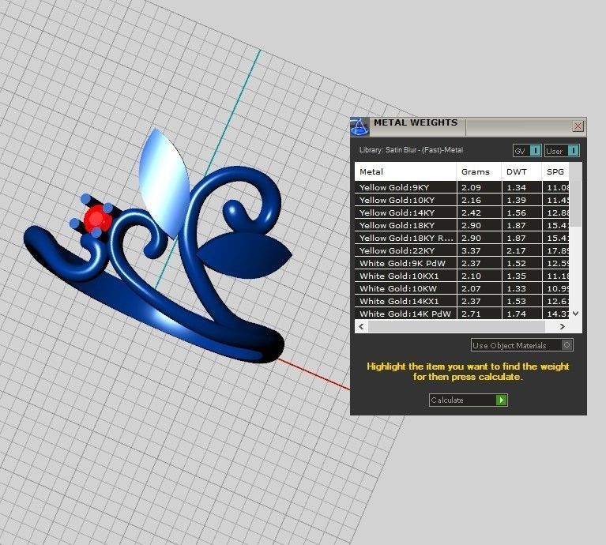Toggle the GV library switch

click(x=535, y=150)
